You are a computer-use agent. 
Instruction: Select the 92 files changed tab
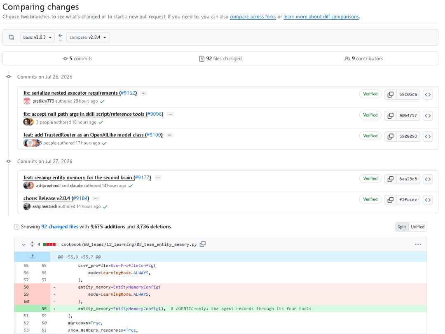pyautogui.click(x=220, y=58)
